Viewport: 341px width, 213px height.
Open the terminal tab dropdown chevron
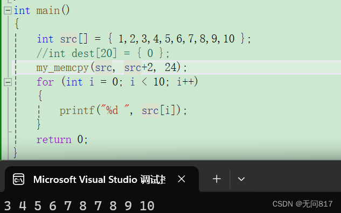tap(241, 179)
